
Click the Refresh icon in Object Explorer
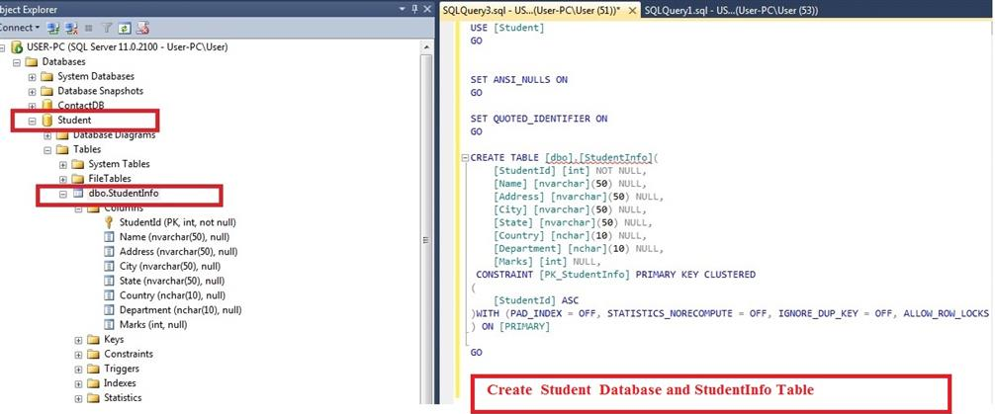tap(125, 28)
